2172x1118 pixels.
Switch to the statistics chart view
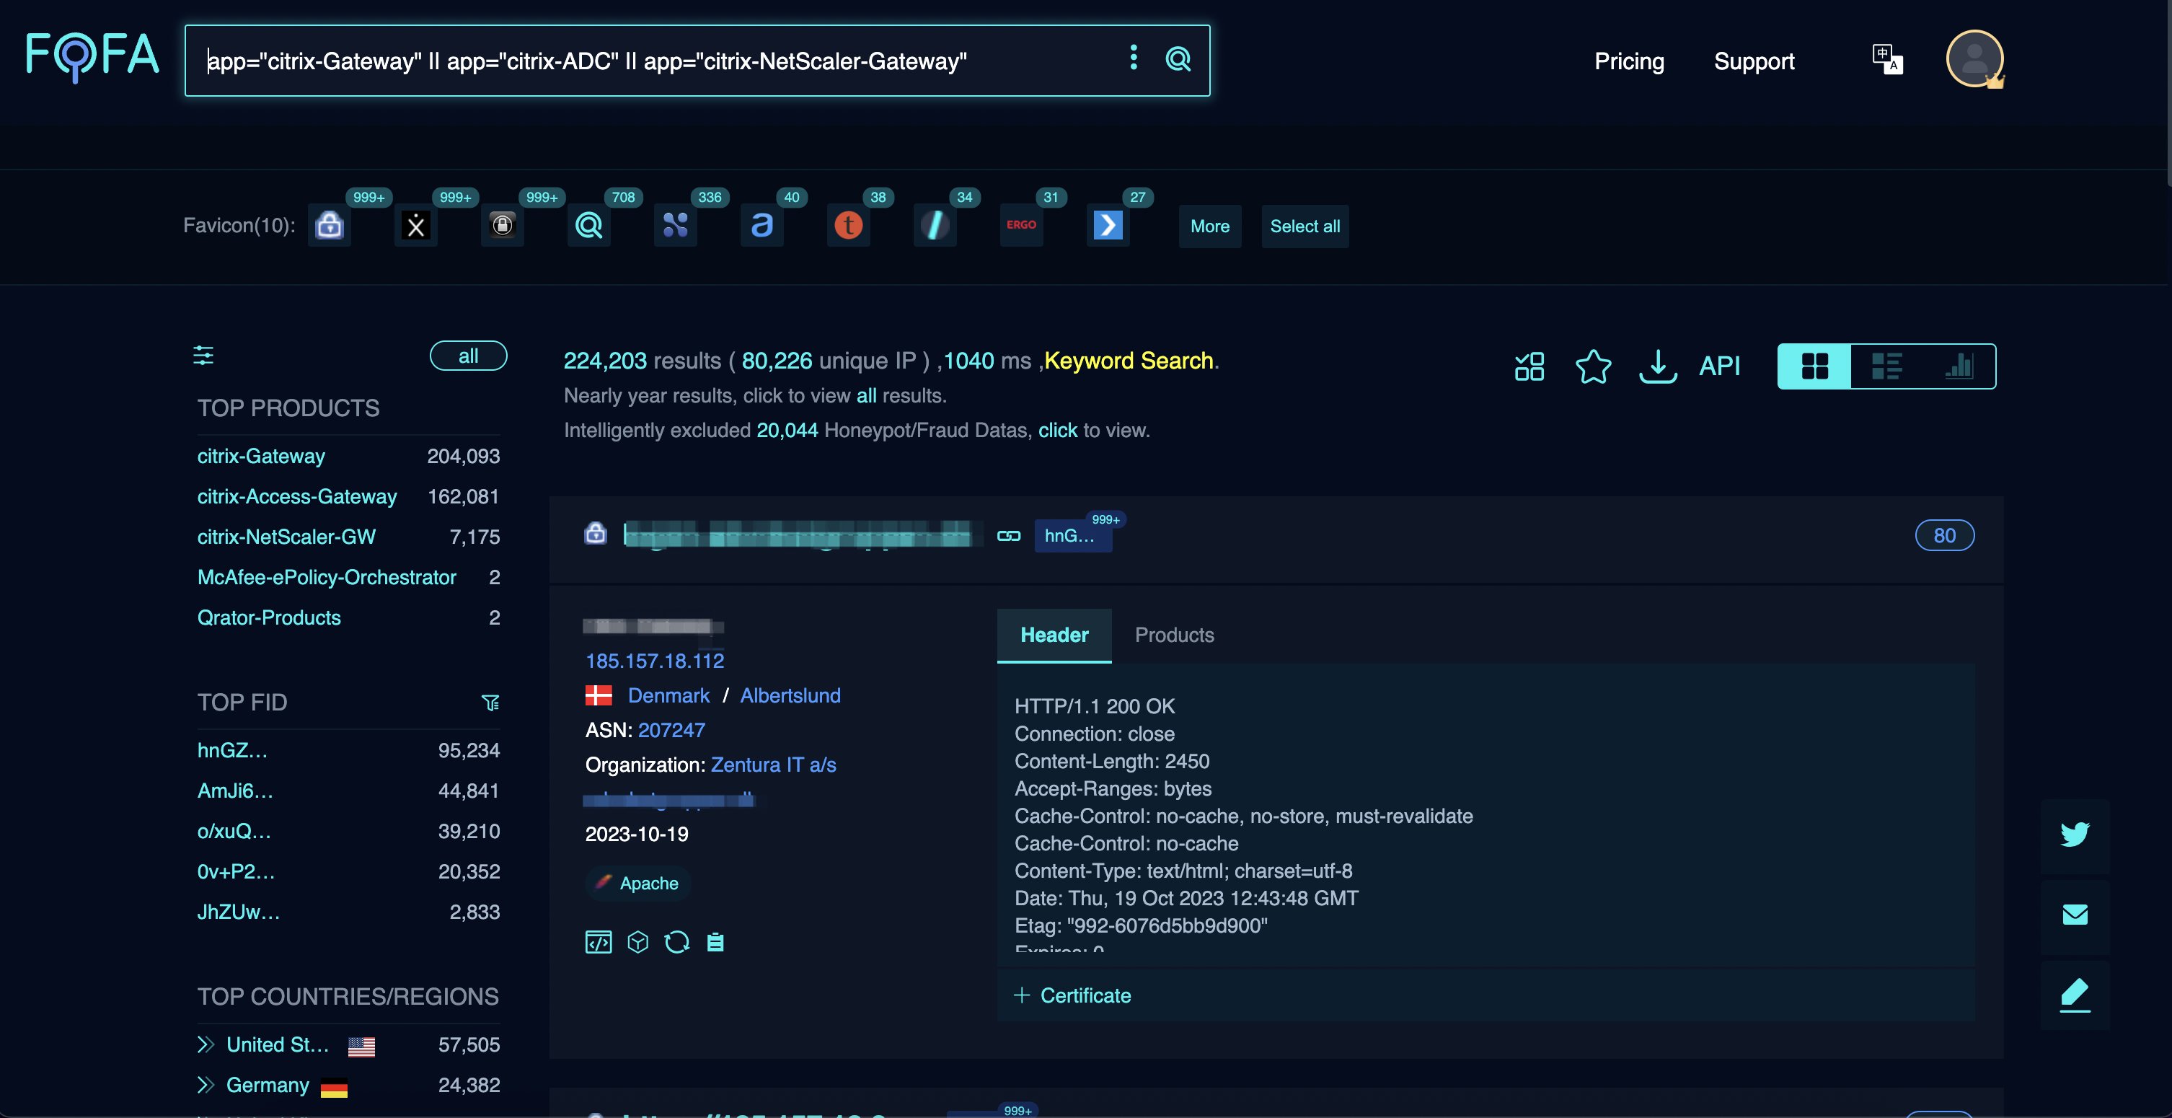[1959, 366]
